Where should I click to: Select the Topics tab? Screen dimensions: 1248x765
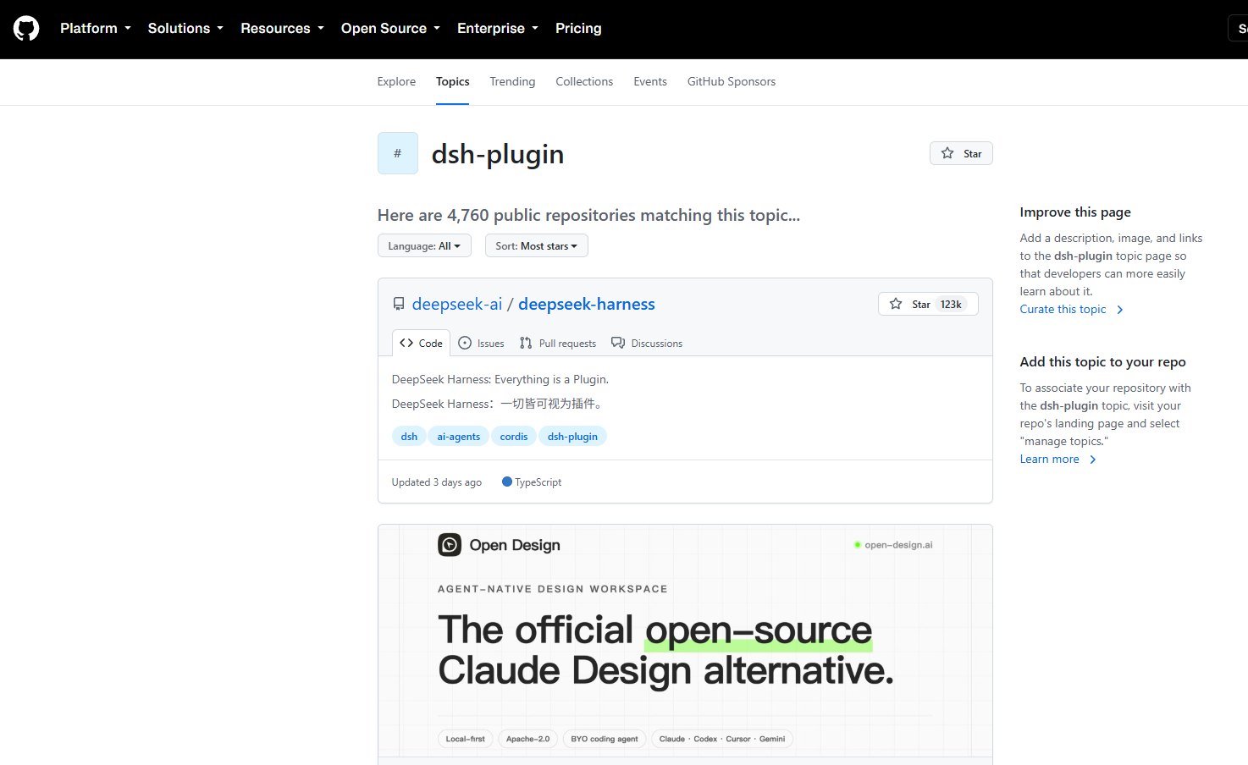tap(452, 81)
